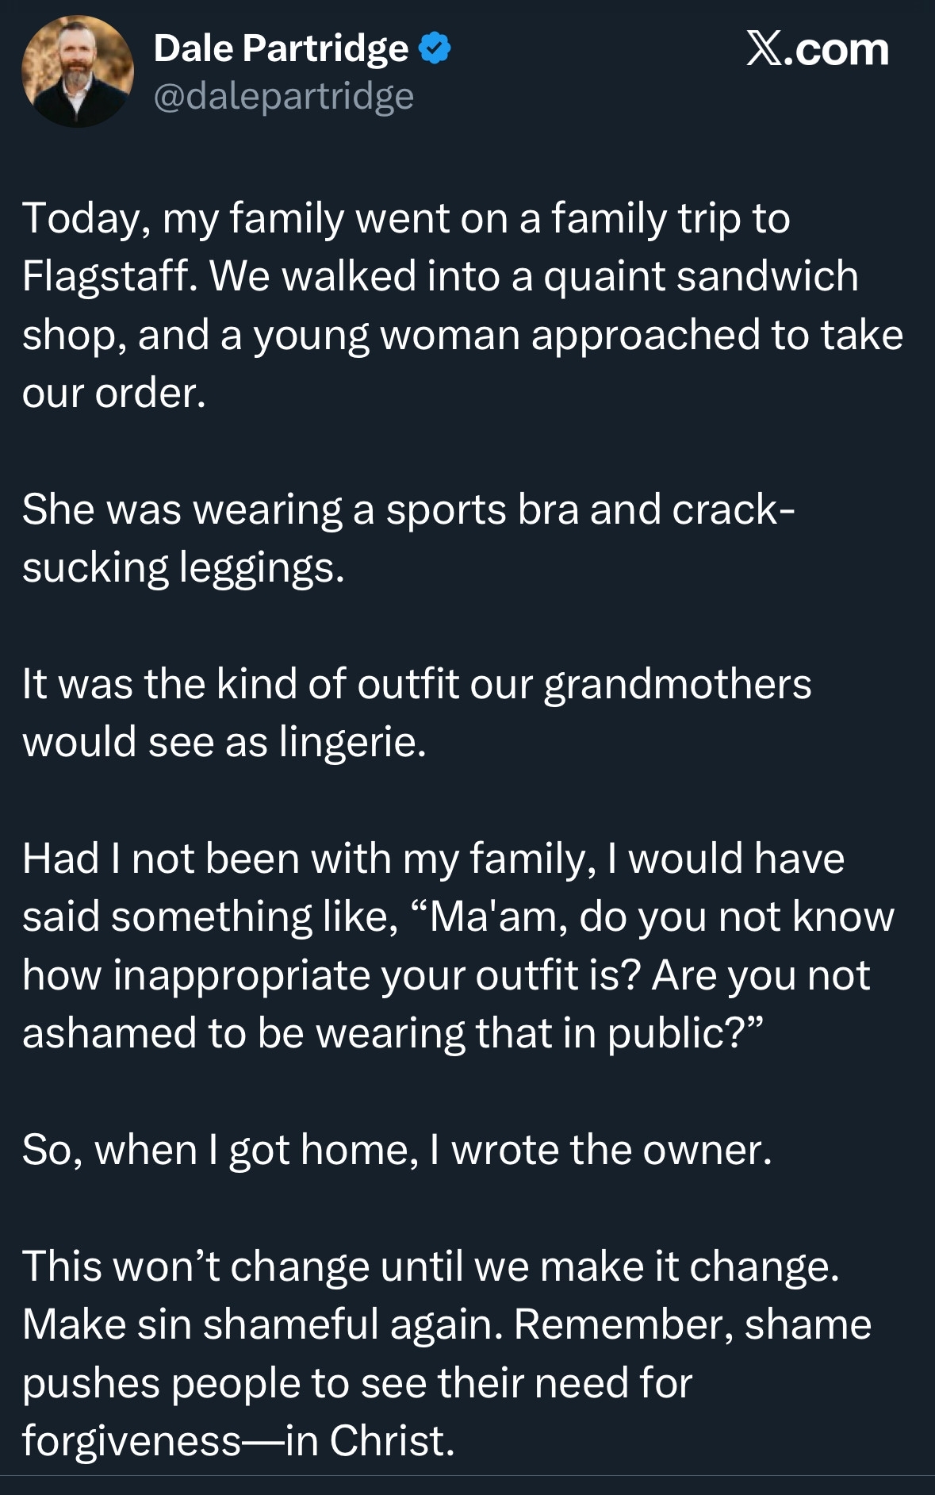Viewport: 935px width, 1495px height.
Task: Click the Dale Partridge display name
Action: pos(281,49)
